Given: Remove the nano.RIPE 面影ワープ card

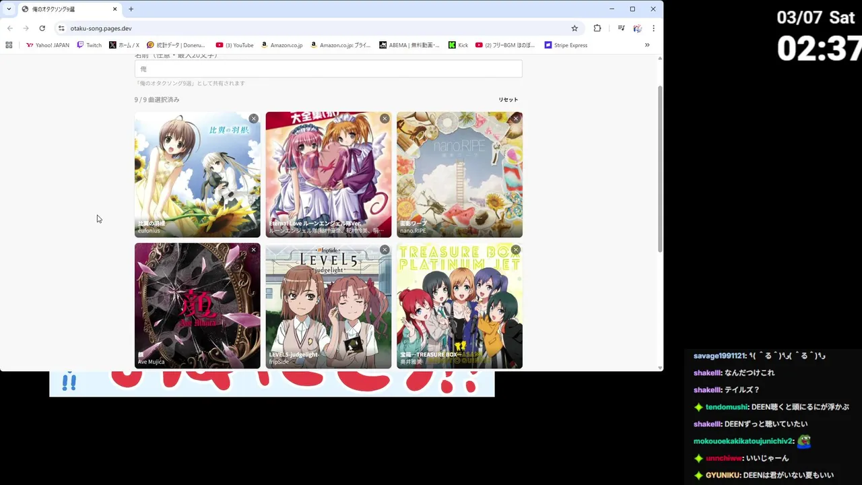Looking at the screenshot, I should pos(516,119).
